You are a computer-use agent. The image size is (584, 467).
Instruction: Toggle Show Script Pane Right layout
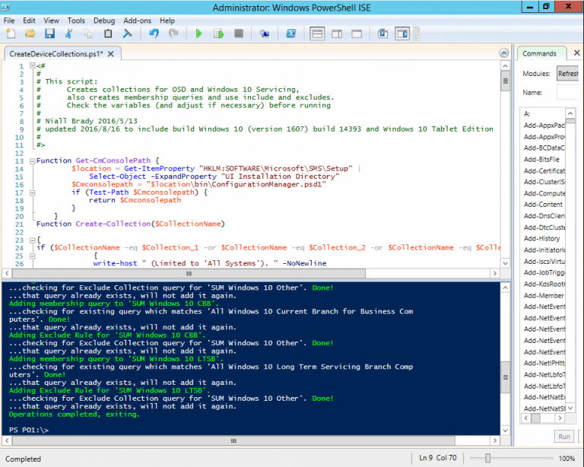[337, 33]
